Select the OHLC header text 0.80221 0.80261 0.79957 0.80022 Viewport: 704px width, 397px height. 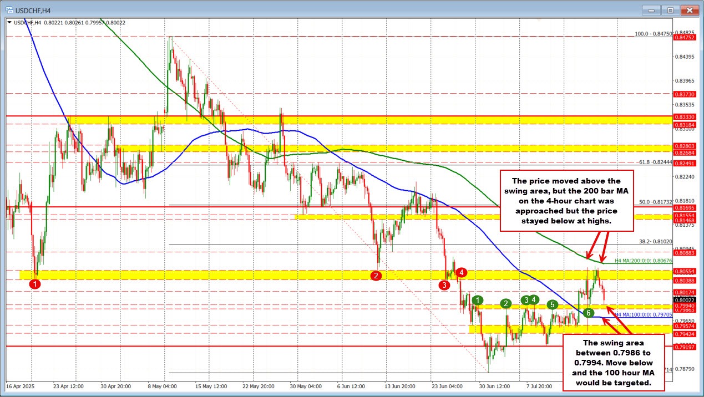[84, 23]
